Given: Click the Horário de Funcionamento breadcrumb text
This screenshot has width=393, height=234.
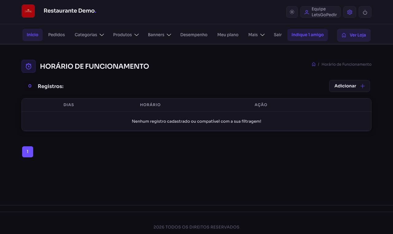Looking at the screenshot, I should [346, 64].
